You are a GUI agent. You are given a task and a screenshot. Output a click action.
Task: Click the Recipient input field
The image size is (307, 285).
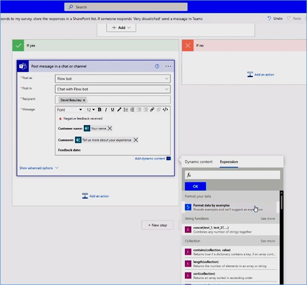coord(113,100)
